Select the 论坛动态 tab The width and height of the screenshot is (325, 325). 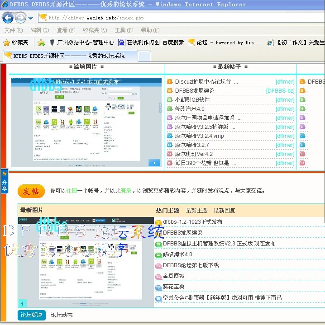(x=62, y=315)
